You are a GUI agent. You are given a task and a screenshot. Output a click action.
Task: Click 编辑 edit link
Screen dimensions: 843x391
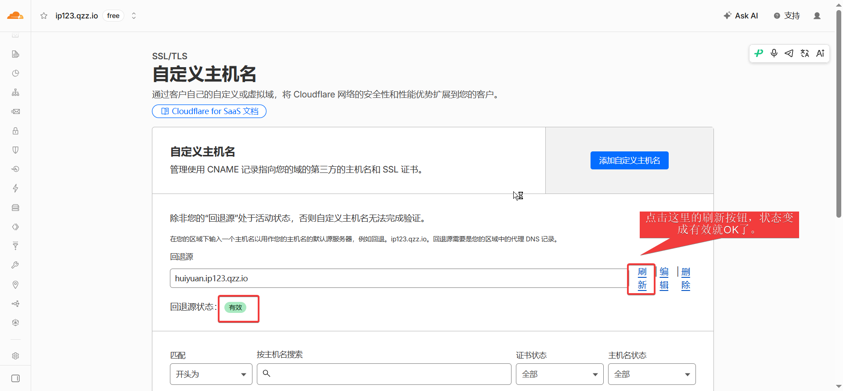click(664, 279)
